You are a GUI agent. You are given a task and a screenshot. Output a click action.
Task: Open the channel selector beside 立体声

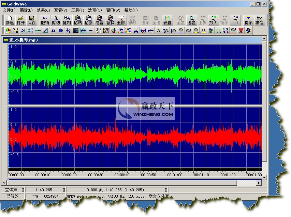pyautogui.click(x=23, y=190)
